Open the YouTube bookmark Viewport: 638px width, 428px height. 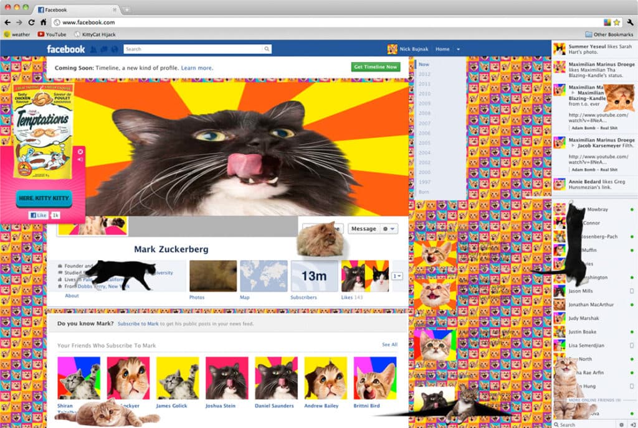pos(52,34)
